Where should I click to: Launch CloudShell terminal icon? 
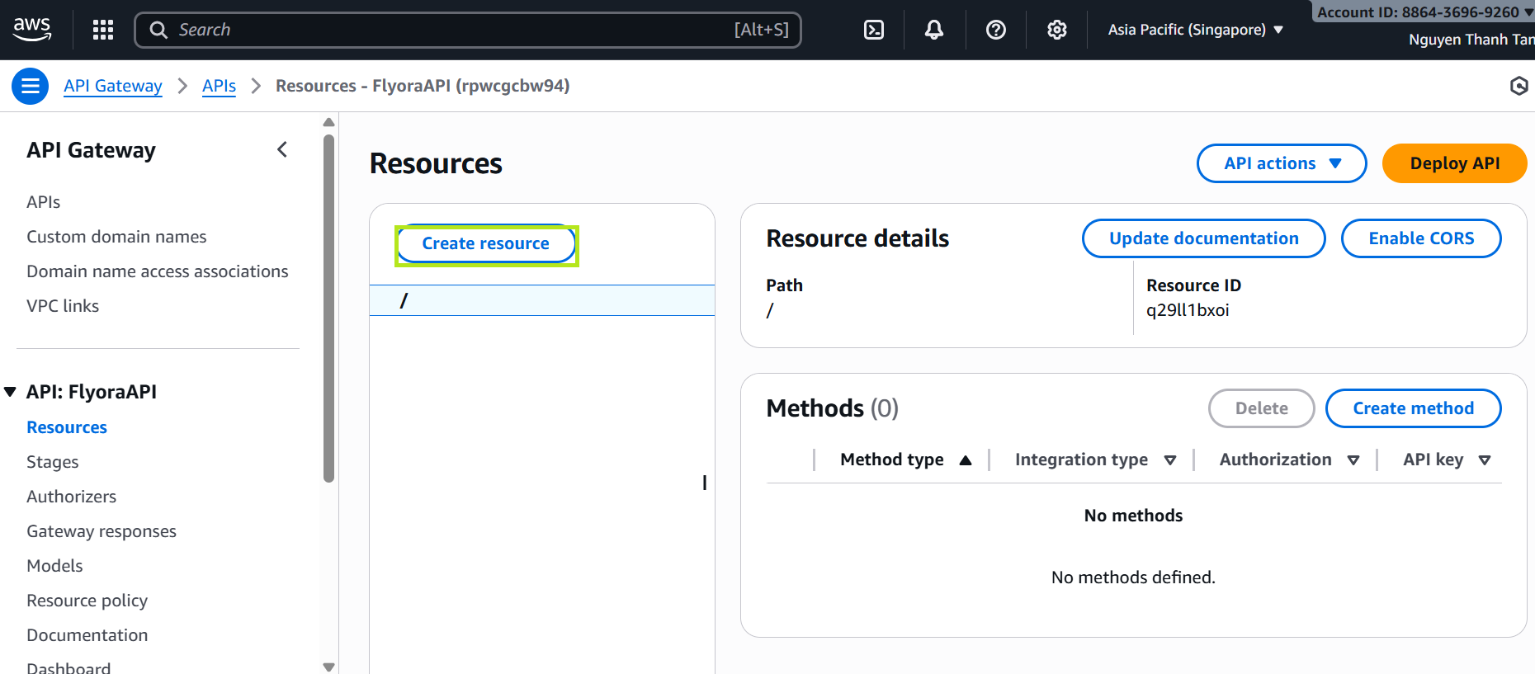pos(873,30)
